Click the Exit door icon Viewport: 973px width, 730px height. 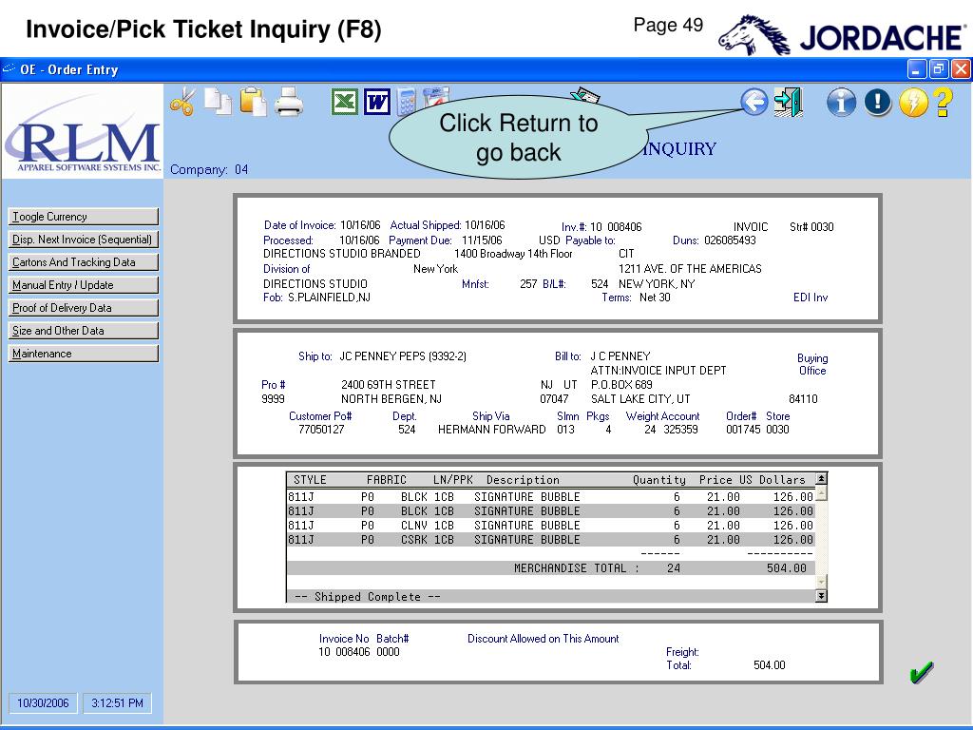(x=789, y=102)
